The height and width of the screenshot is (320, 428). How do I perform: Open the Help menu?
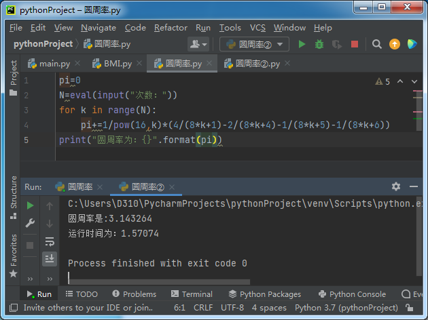tap(323, 28)
